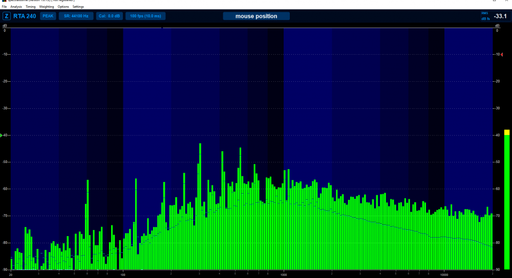Open the Settings menu
This screenshot has width=512, height=278.
(x=78, y=7)
